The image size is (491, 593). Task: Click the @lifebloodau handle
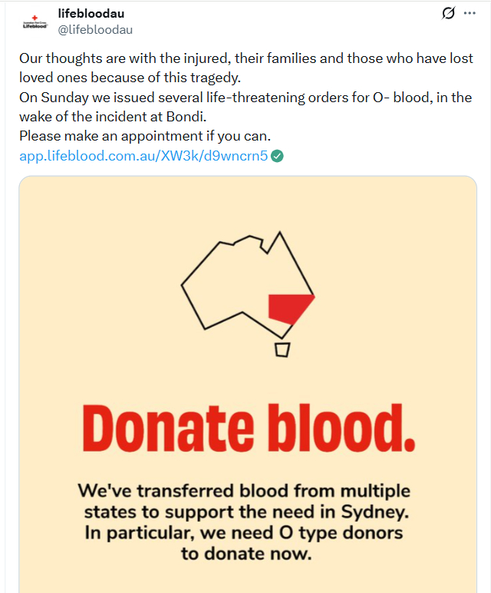tap(95, 29)
